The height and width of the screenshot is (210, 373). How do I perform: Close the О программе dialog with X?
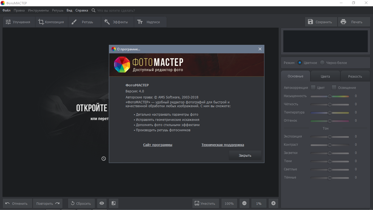click(260, 49)
